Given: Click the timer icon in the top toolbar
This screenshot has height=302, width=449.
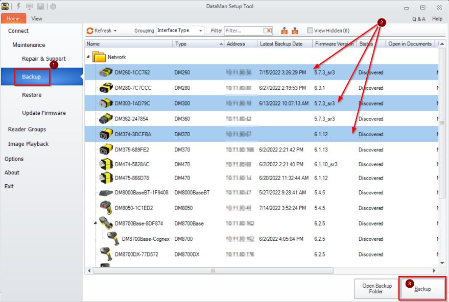Looking at the screenshot, I should pyautogui.click(x=53, y=6).
